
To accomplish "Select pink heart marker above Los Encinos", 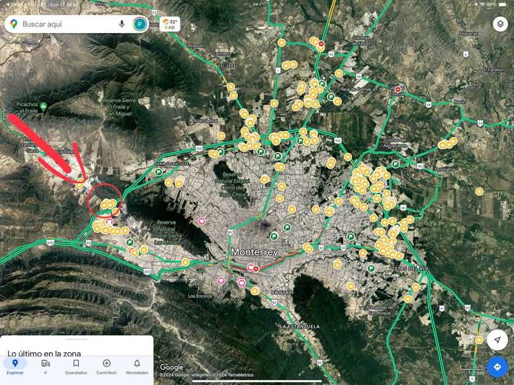I will pos(222,280).
